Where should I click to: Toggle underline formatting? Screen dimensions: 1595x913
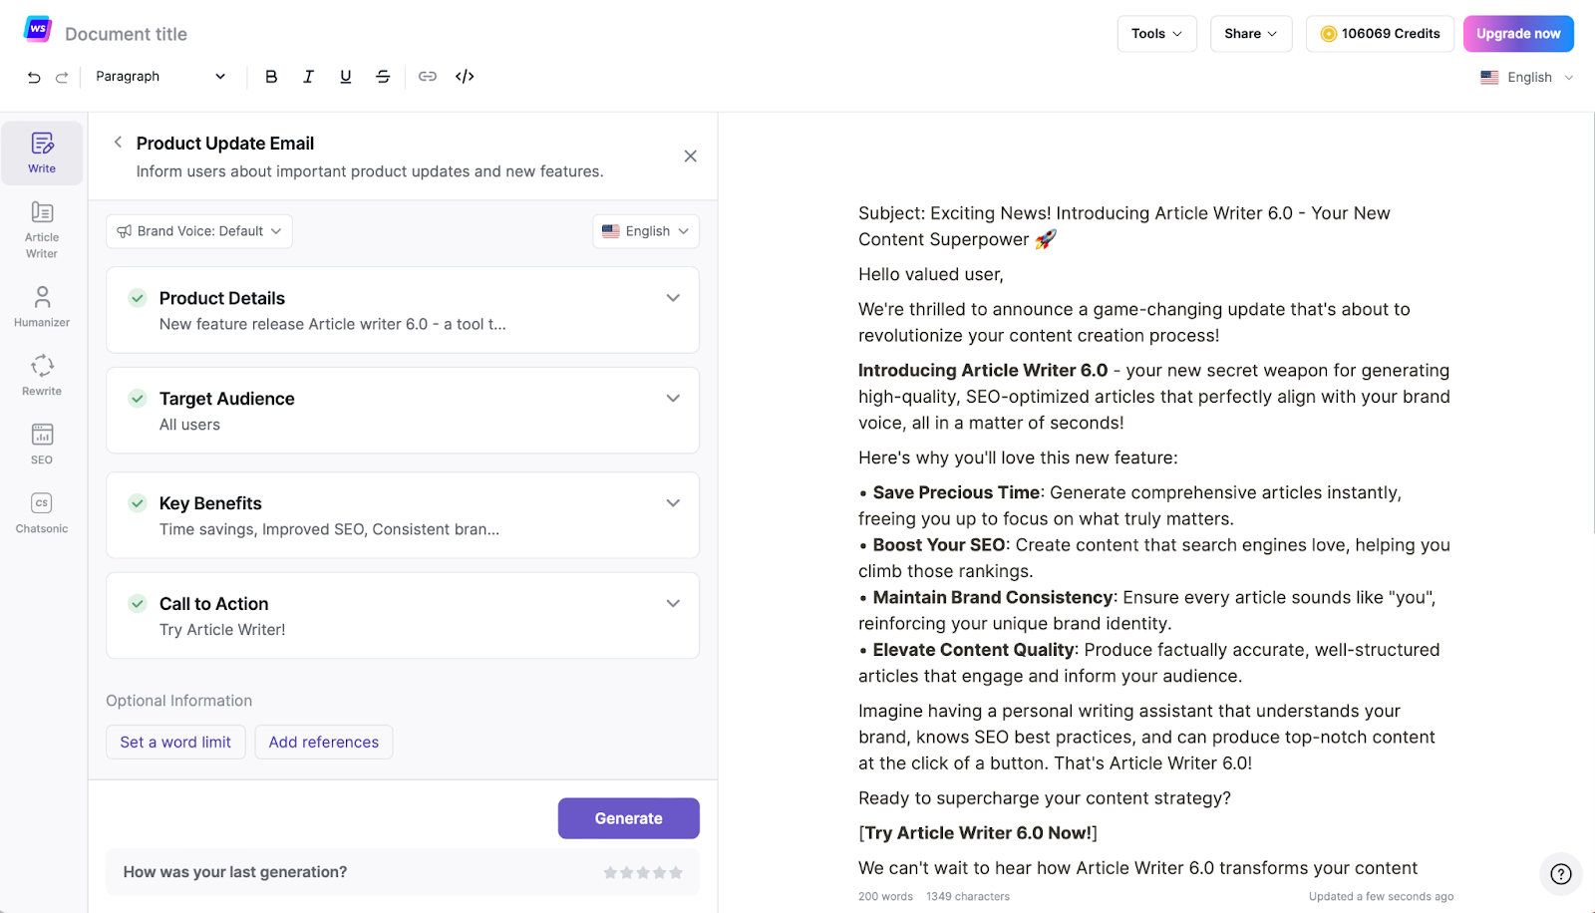point(346,77)
